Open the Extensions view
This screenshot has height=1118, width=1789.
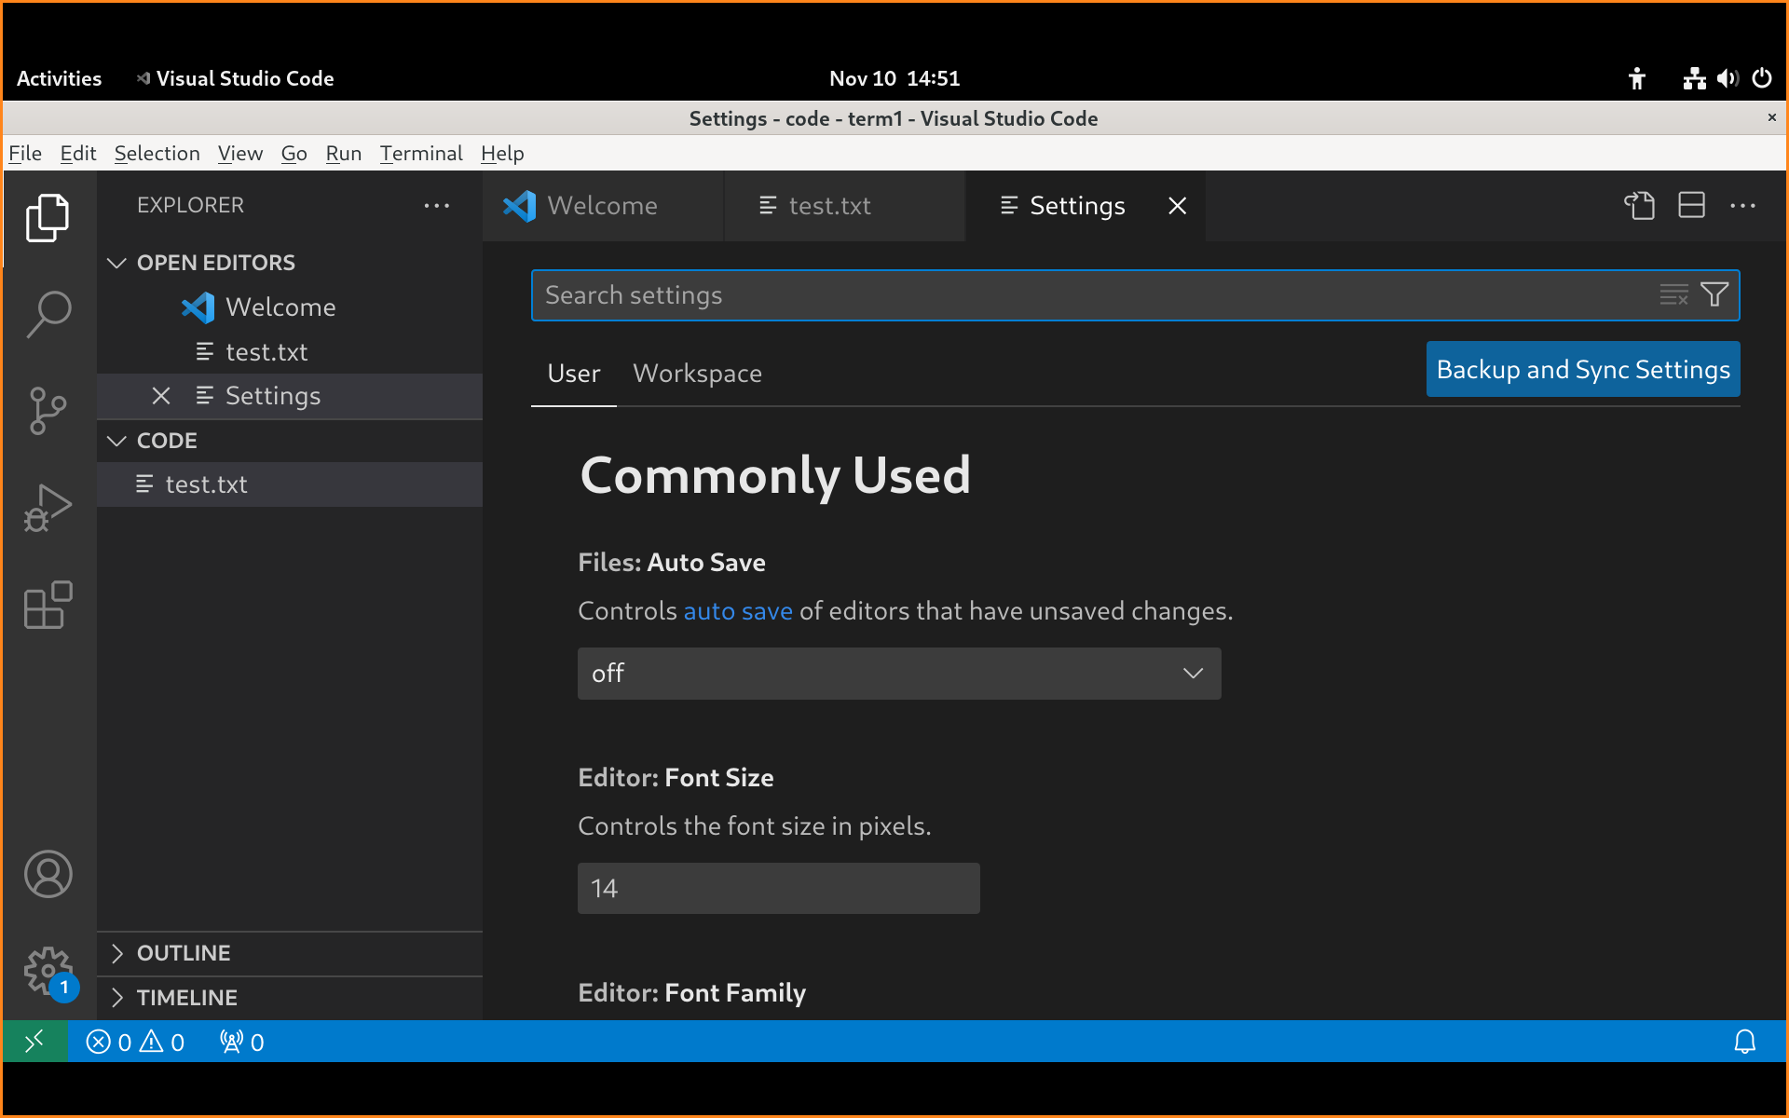coord(48,606)
